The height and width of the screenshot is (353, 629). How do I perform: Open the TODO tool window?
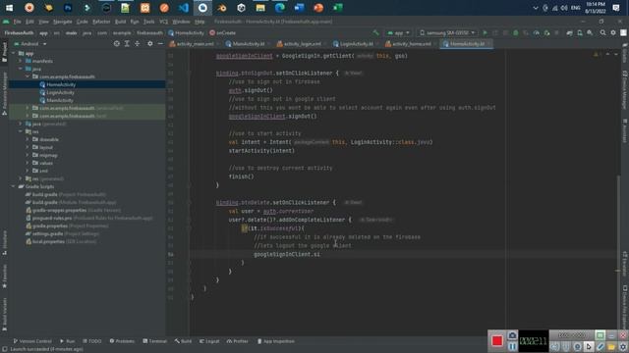pyautogui.click(x=92, y=341)
